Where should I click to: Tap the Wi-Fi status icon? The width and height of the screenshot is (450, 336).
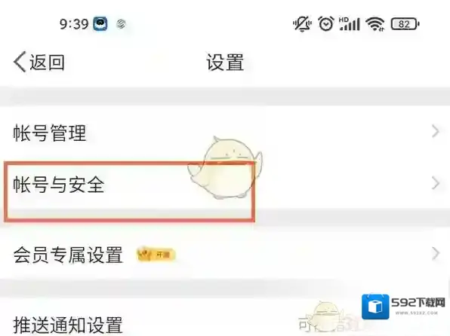[375, 24]
